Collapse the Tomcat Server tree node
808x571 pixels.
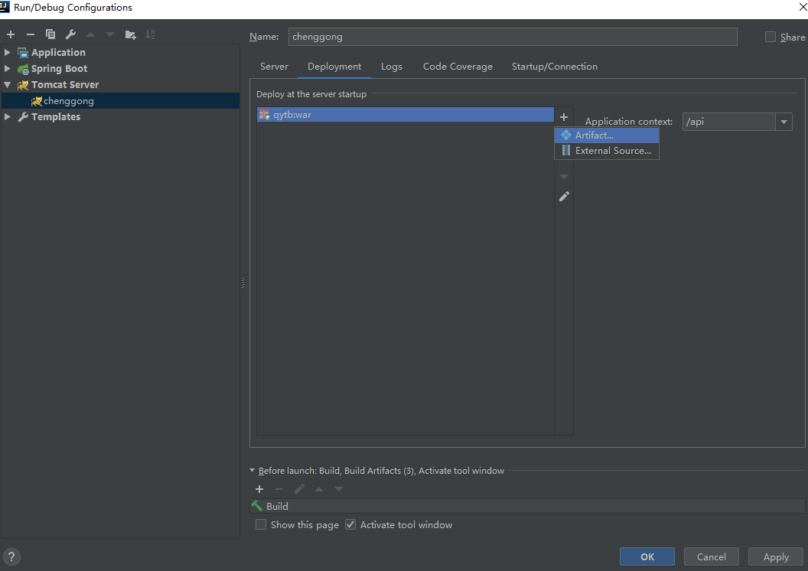click(7, 84)
